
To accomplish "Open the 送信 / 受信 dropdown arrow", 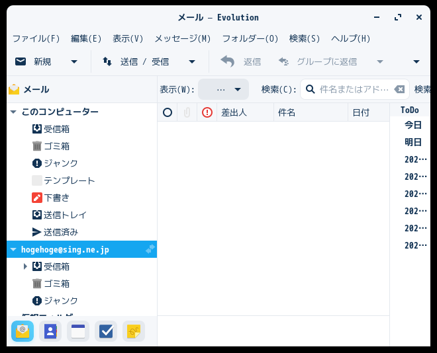I will click(192, 61).
